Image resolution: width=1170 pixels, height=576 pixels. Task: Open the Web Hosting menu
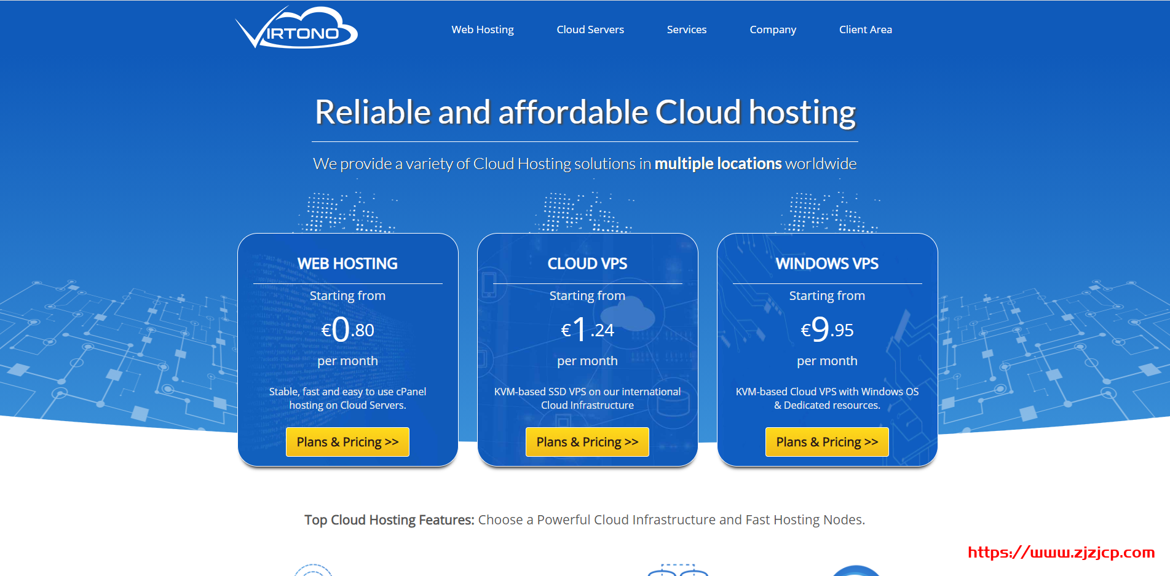point(482,30)
